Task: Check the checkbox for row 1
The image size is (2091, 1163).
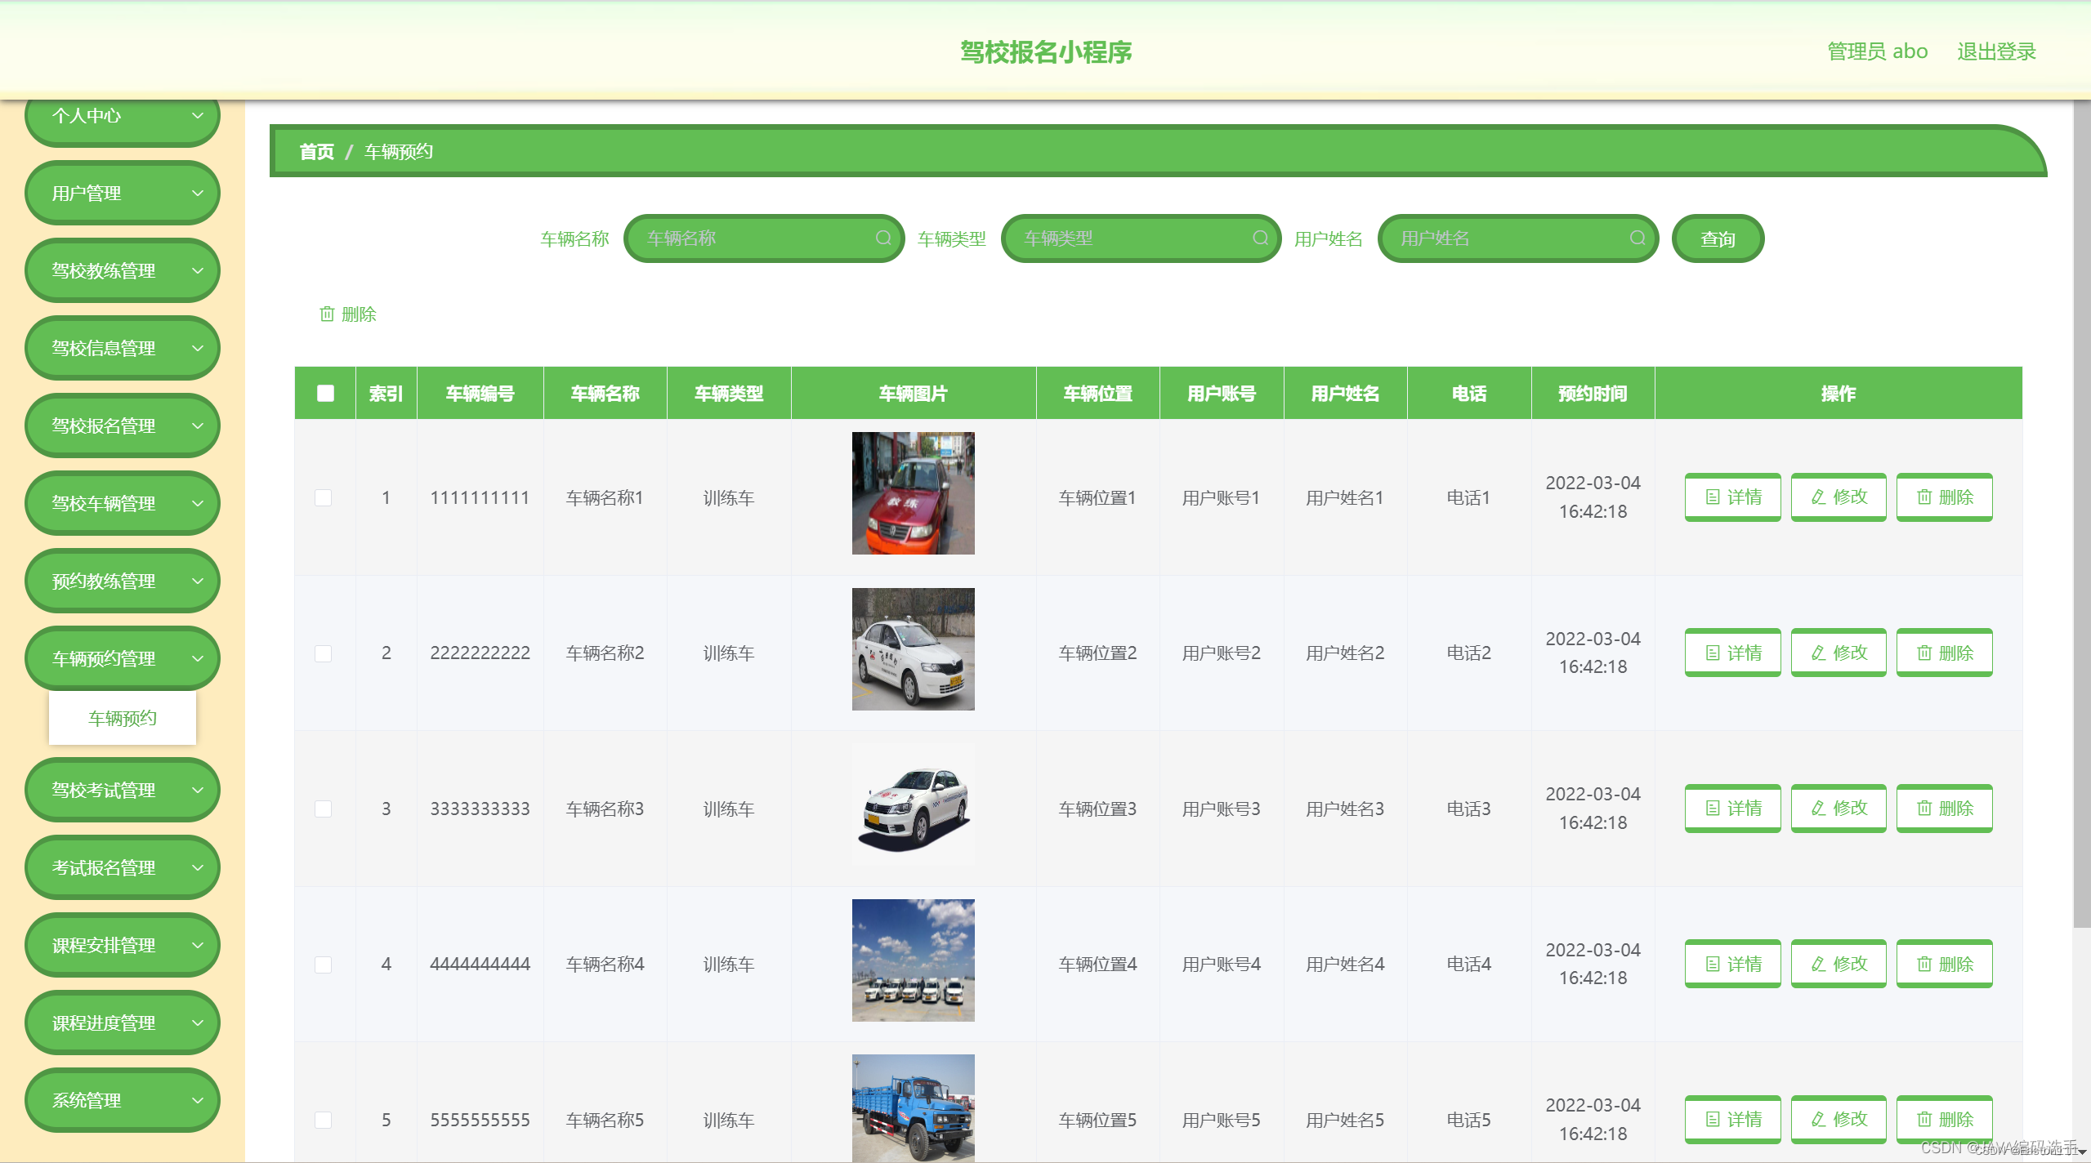Action: (324, 497)
